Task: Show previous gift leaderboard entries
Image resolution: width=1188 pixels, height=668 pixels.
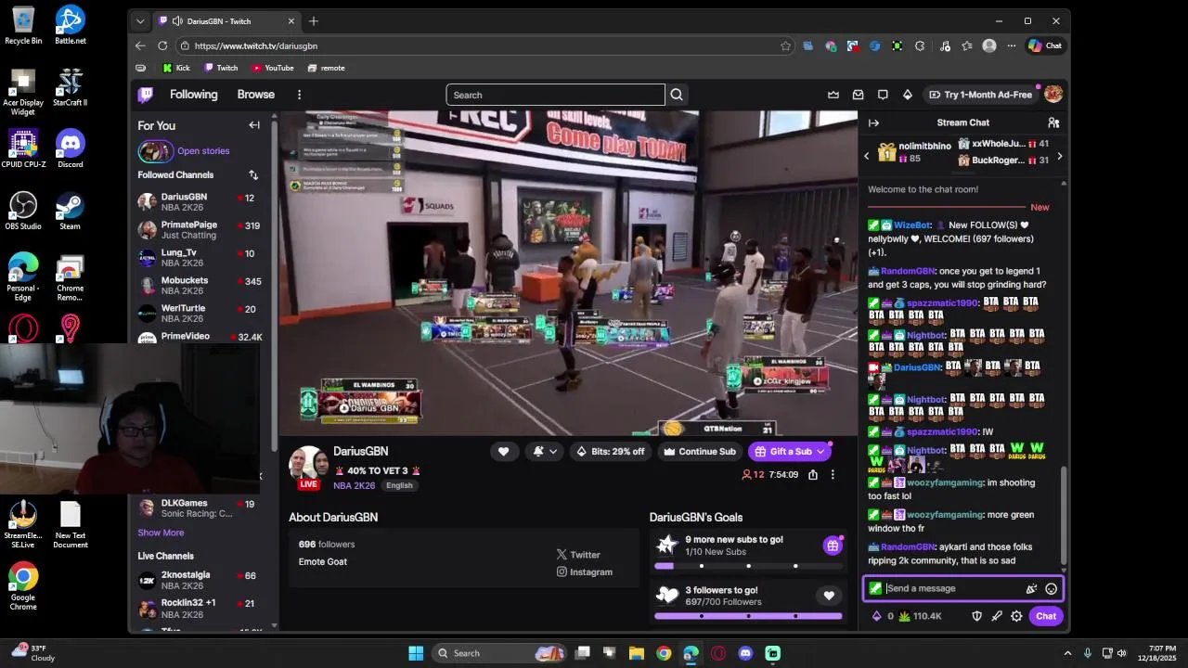Action: 866,156
